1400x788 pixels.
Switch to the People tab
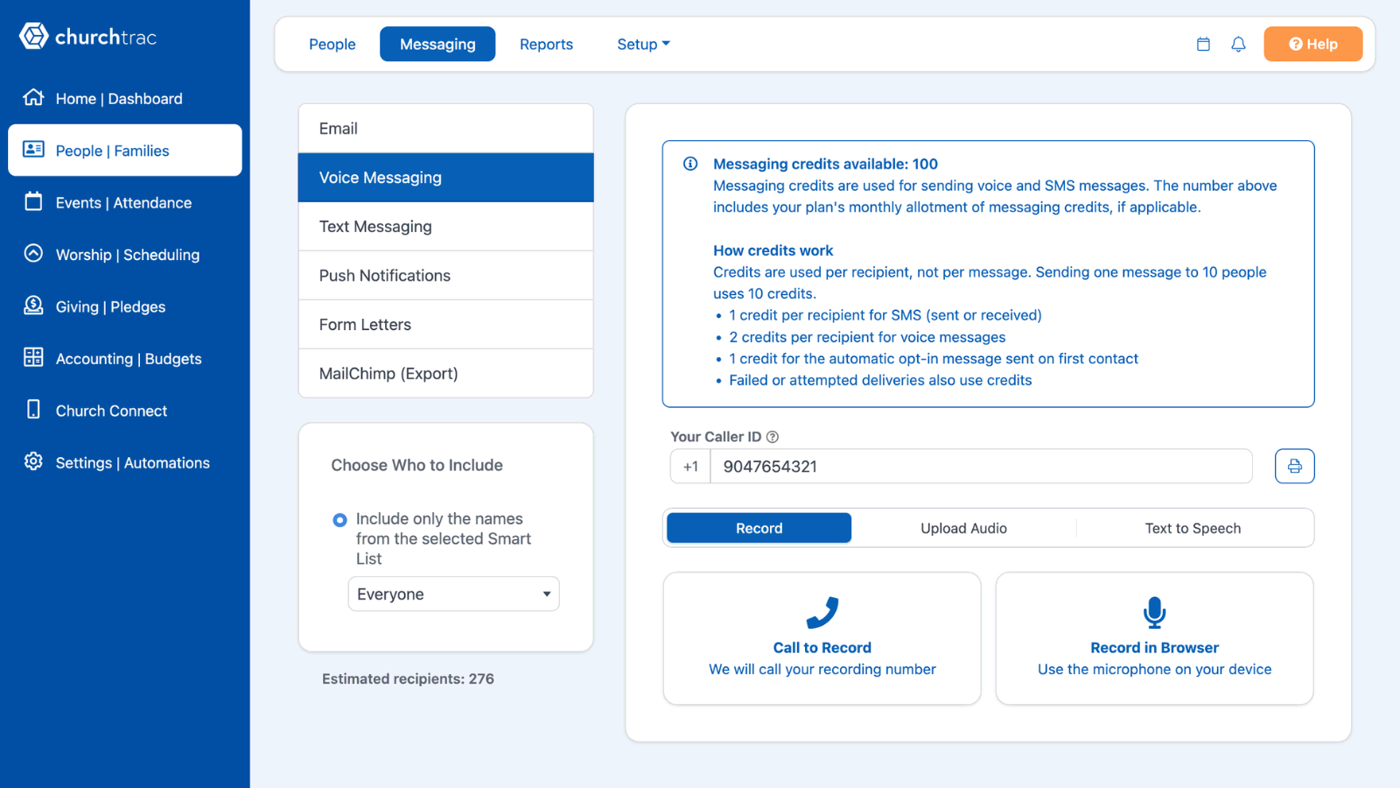tap(332, 44)
